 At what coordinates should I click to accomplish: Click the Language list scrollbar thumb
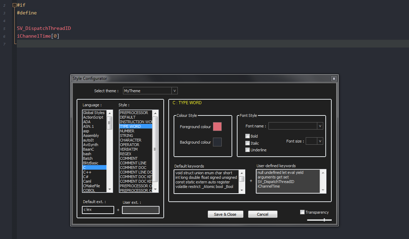click(110, 123)
